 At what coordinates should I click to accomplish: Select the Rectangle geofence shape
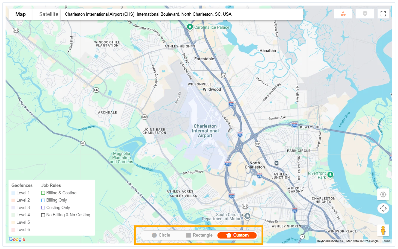(199, 235)
